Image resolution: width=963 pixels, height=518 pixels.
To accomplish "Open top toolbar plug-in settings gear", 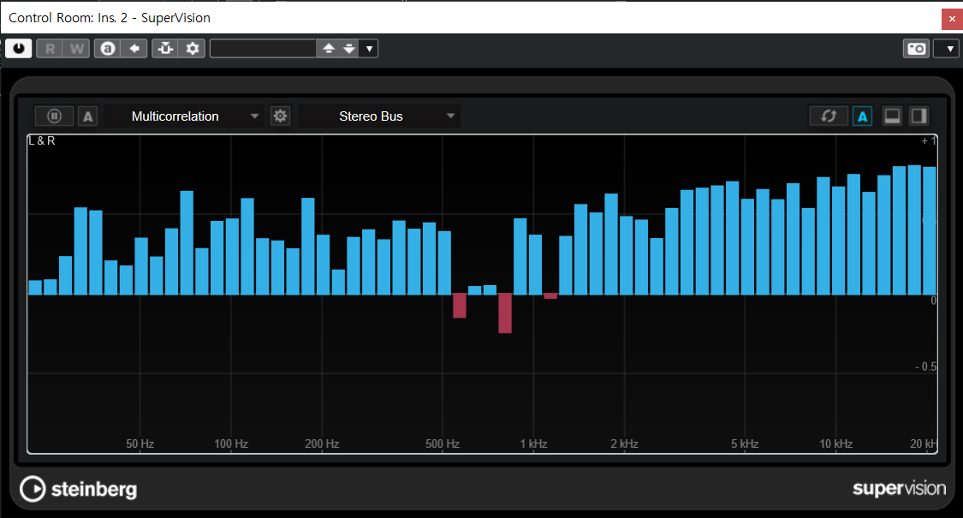I will pyautogui.click(x=193, y=49).
